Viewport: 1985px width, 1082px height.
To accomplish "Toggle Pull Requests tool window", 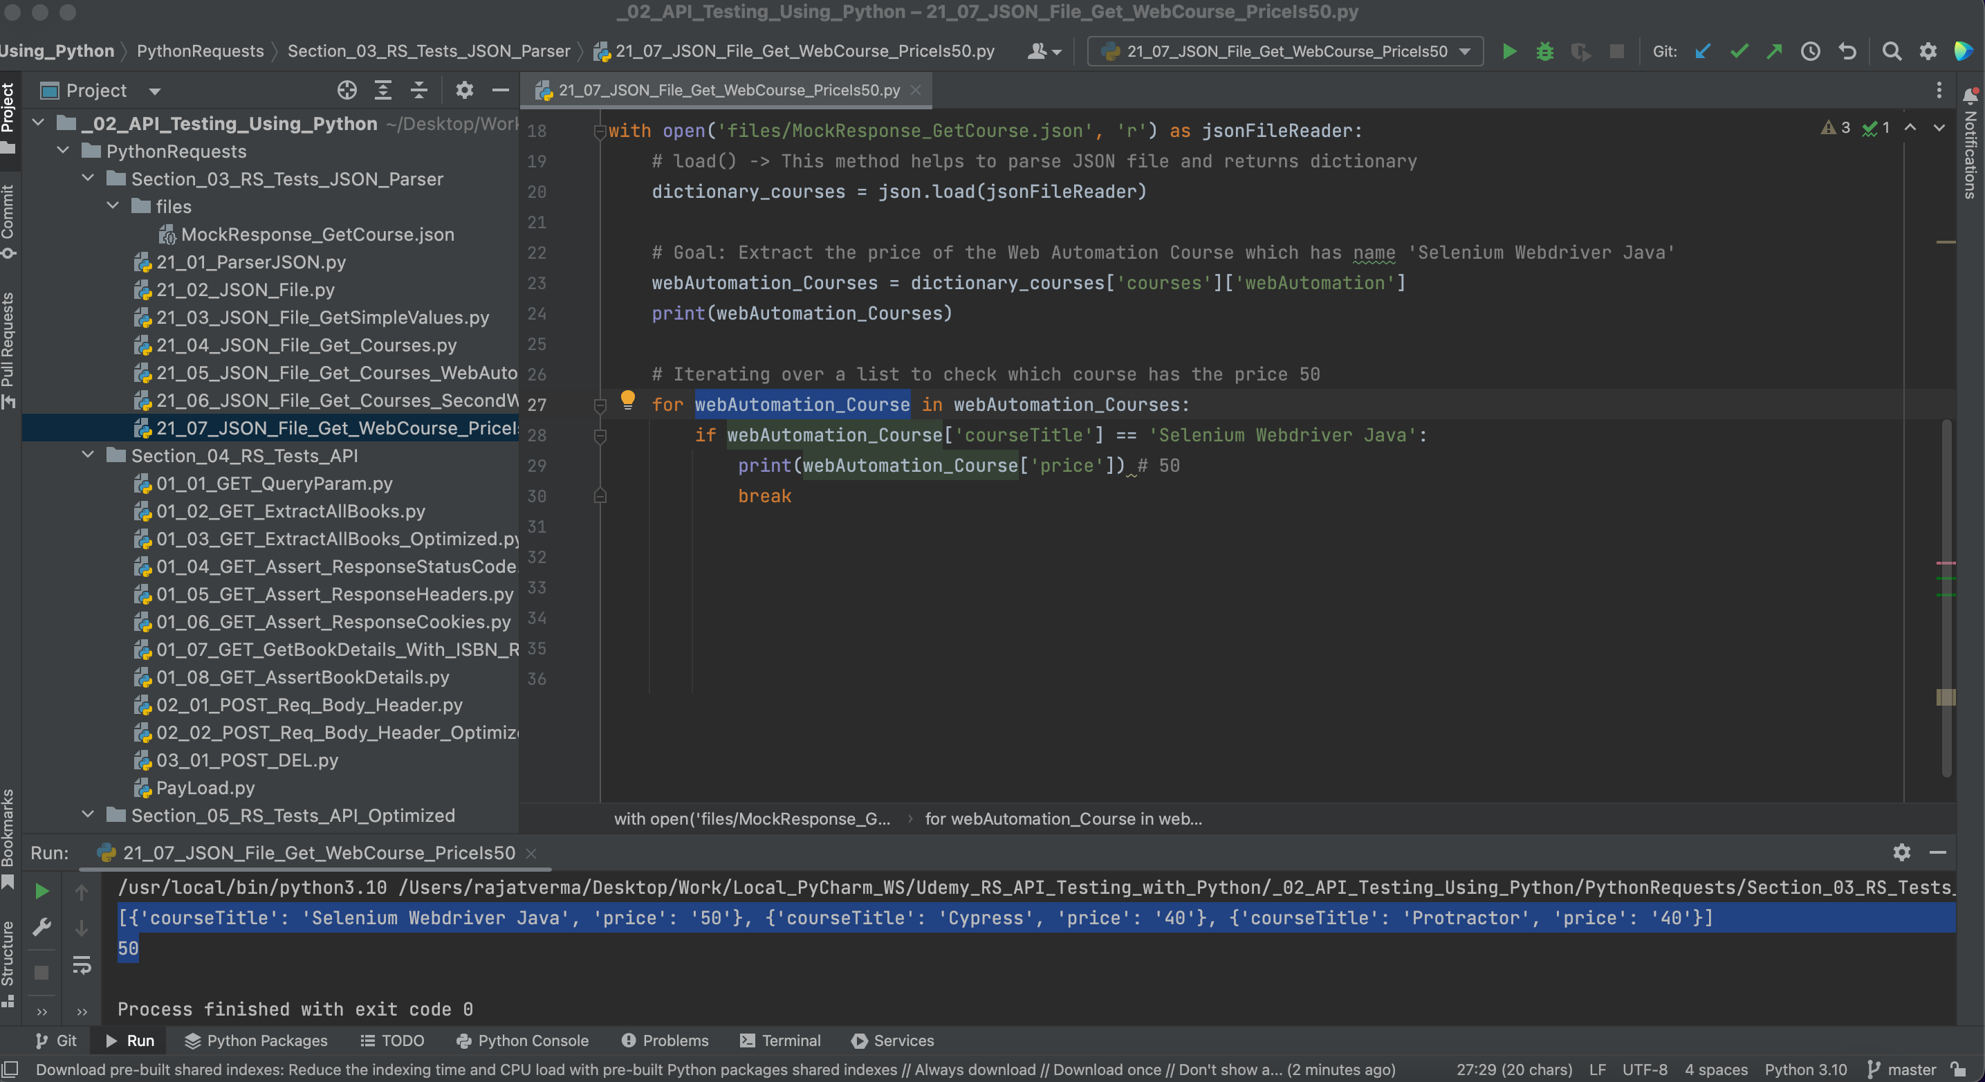I will point(8,350).
